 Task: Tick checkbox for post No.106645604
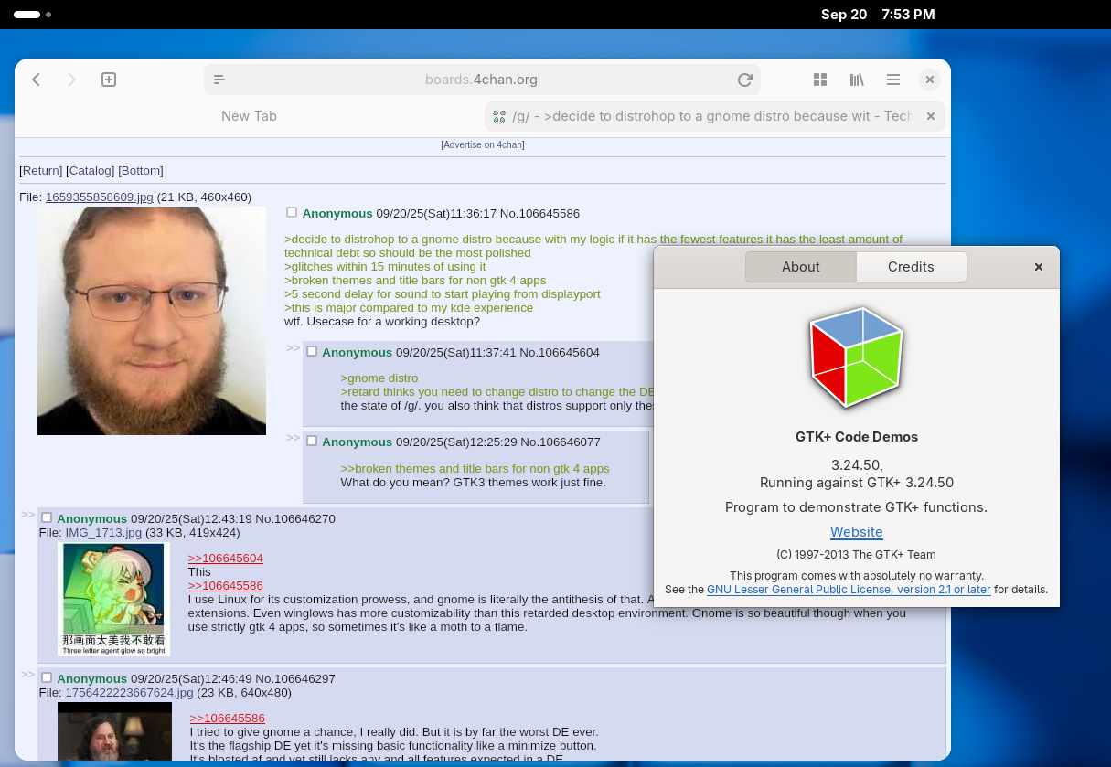click(x=312, y=351)
